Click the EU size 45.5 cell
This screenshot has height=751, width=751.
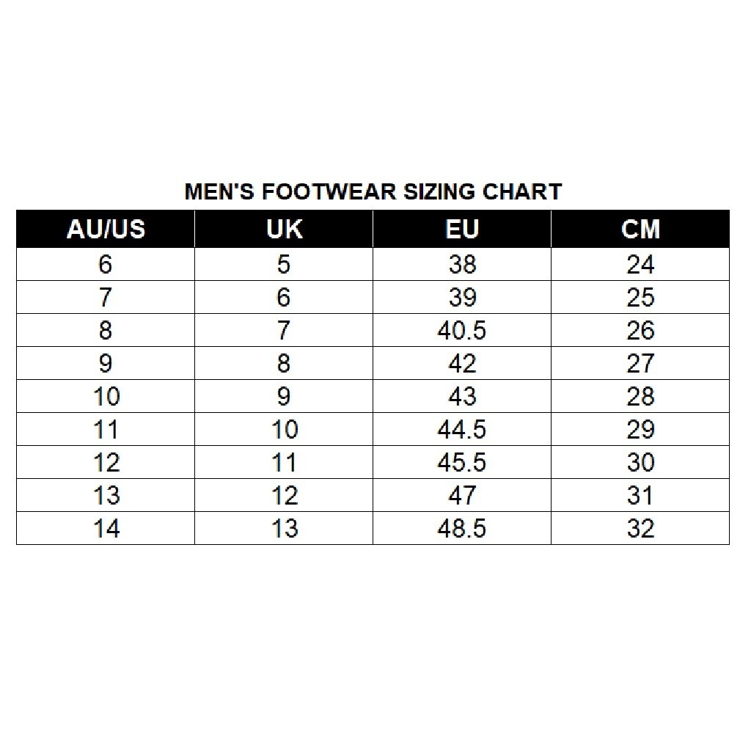pos(462,463)
